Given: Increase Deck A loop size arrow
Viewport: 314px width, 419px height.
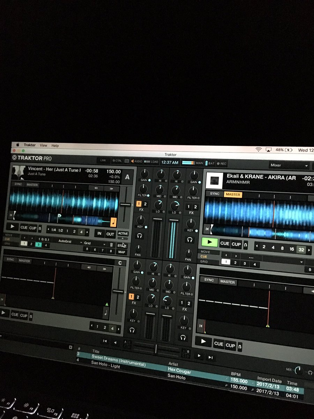Looking at the screenshot, I should pyautogui.click(x=87, y=232).
